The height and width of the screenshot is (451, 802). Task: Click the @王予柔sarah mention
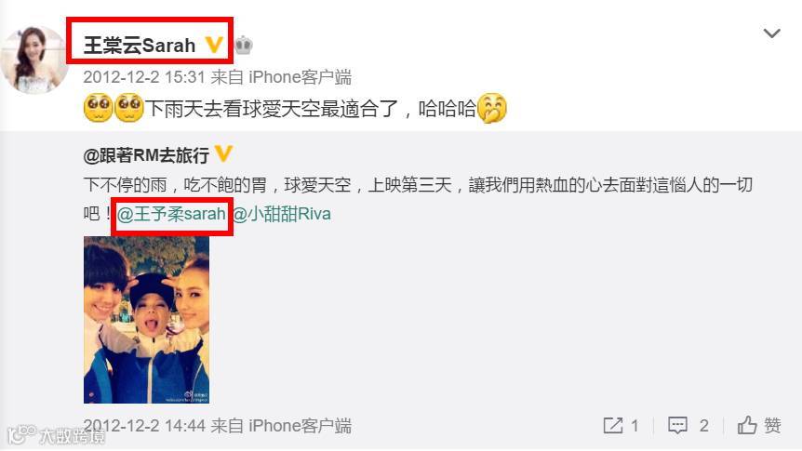171,214
